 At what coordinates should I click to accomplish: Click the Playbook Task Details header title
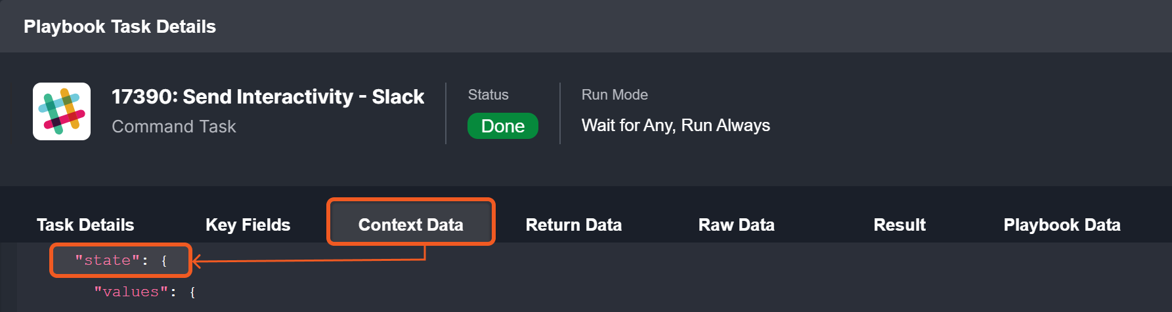(x=119, y=27)
